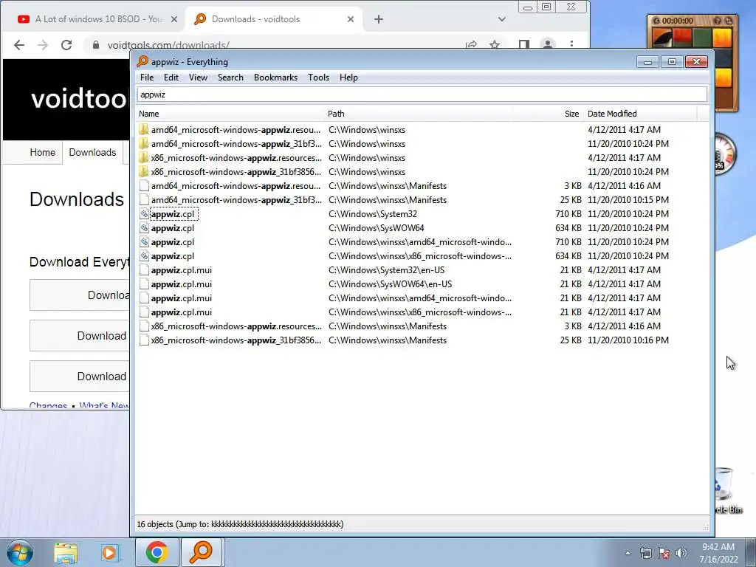Sort results by Date Modified column header
756x567 pixels.
pyautogui.click(x=640, y=114)
